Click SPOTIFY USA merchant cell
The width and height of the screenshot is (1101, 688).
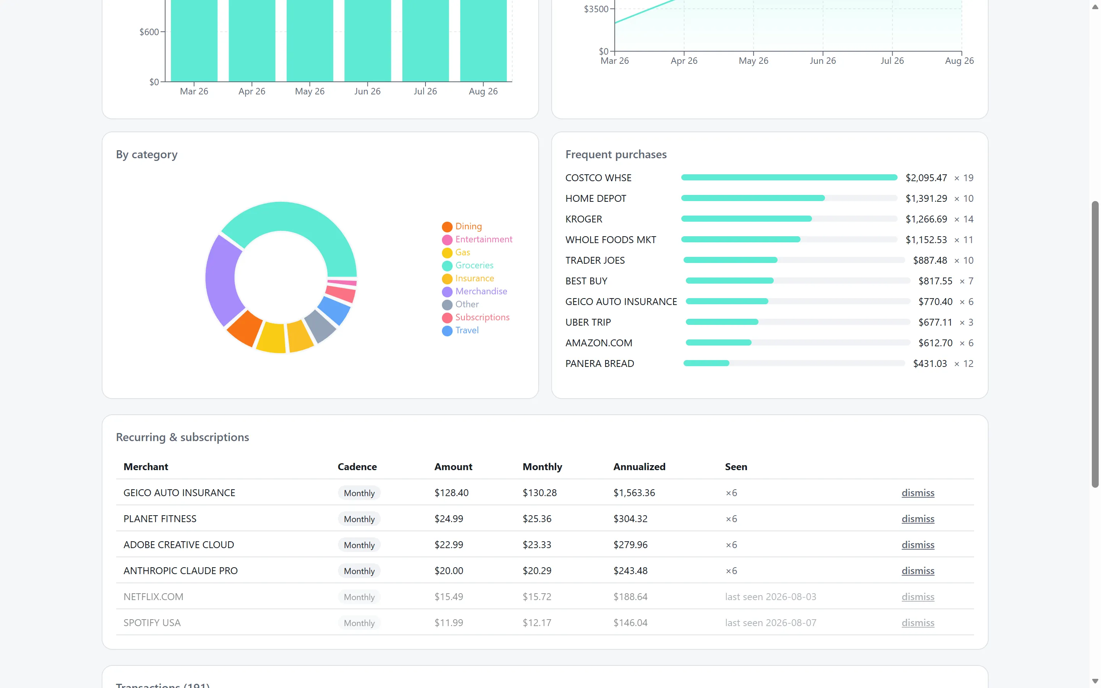pyautogui.click(x=152, y=623)
